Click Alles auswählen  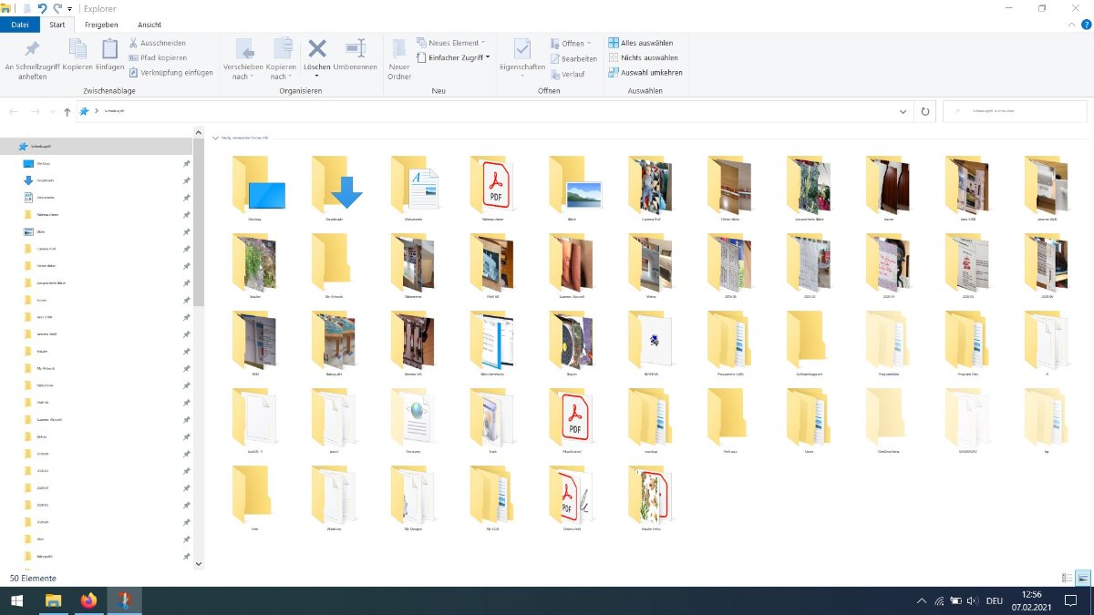(x=641, y=43)
